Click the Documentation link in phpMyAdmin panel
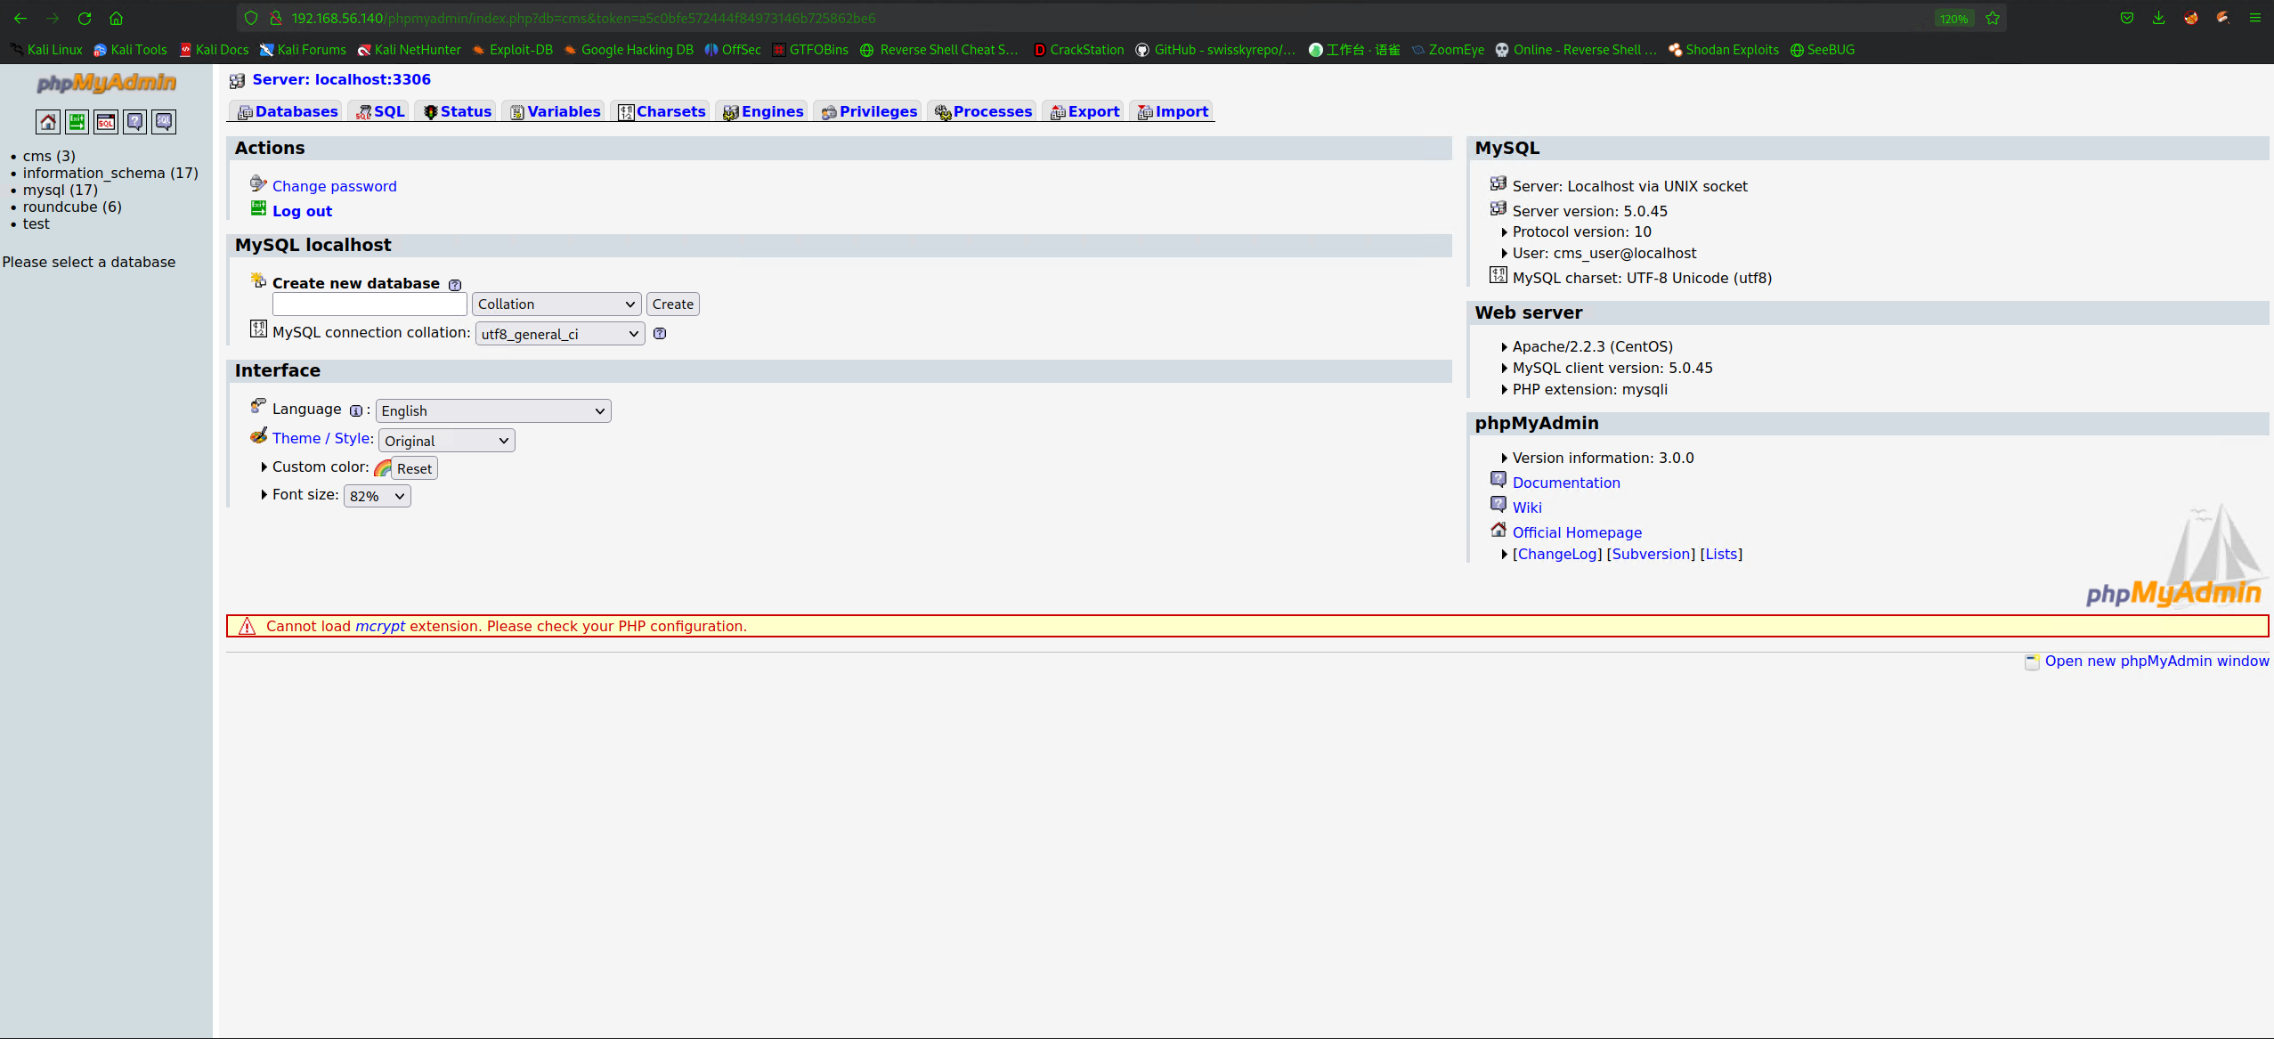Viewport: 2274px width, 1039px height. (x=1566, y=482)
